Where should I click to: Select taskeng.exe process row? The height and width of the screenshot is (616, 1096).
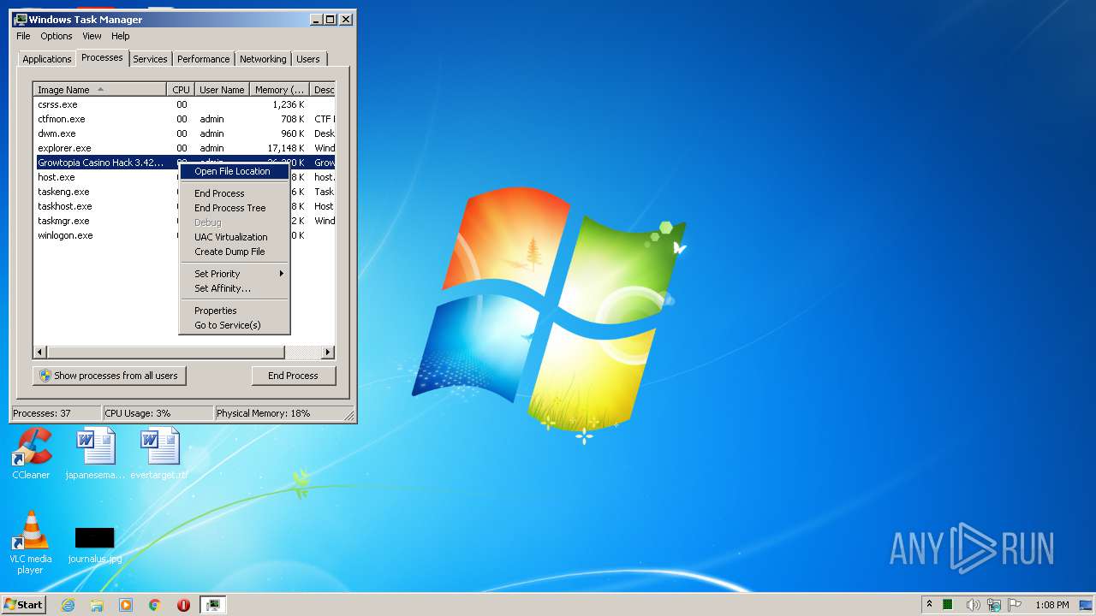pos(106,192)
